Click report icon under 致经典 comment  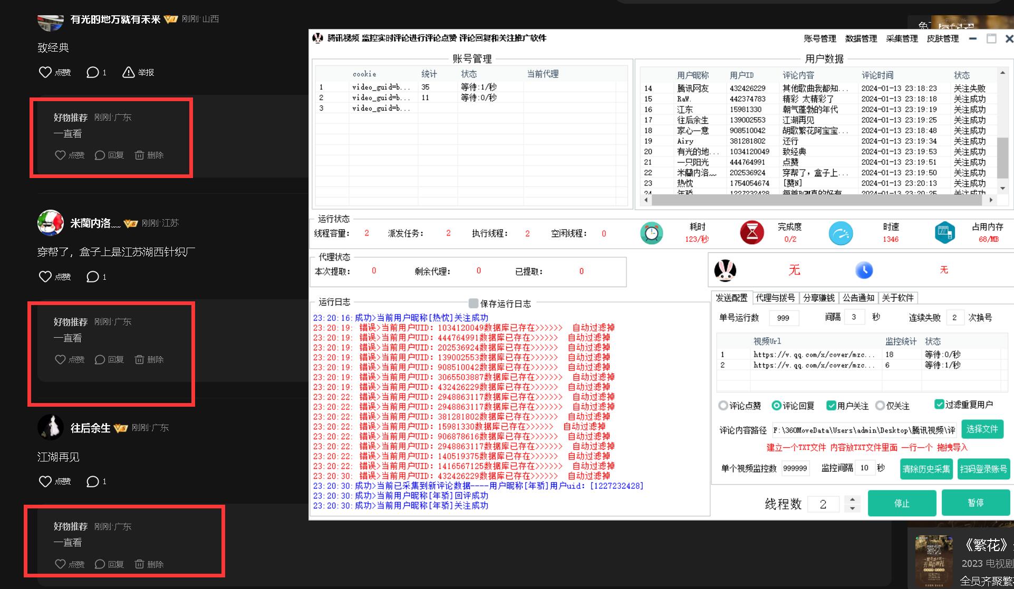(128, 72)
